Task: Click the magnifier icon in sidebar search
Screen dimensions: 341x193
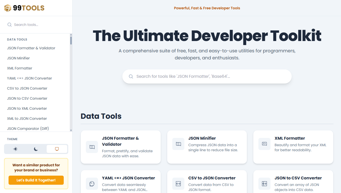Action: click(x=10, y=24)
